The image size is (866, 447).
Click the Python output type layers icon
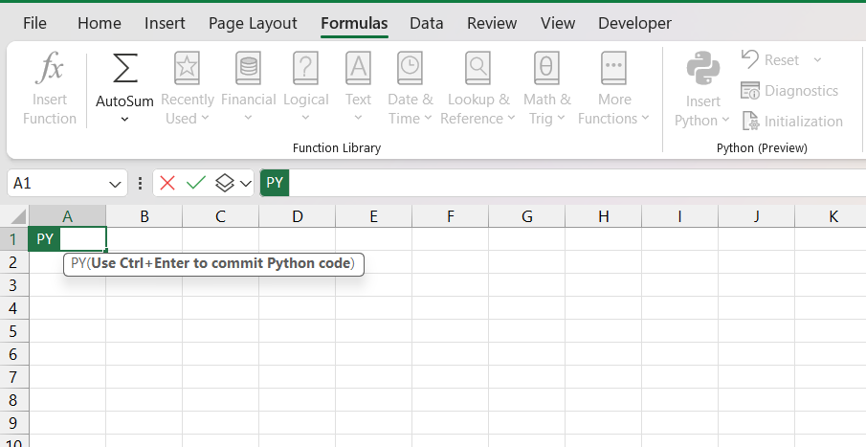[225, 183]
